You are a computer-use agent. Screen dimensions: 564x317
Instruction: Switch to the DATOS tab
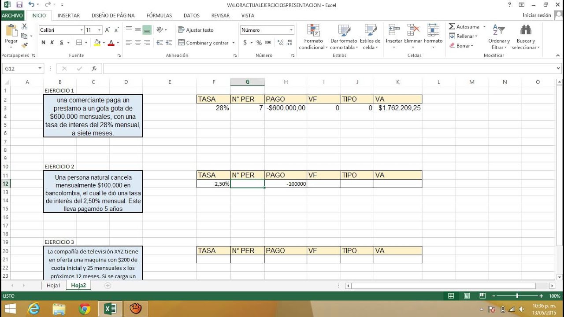[x=192, y=15]
